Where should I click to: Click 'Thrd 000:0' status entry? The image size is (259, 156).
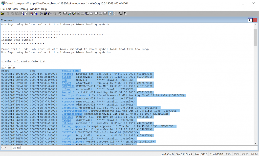coord(217,154)
